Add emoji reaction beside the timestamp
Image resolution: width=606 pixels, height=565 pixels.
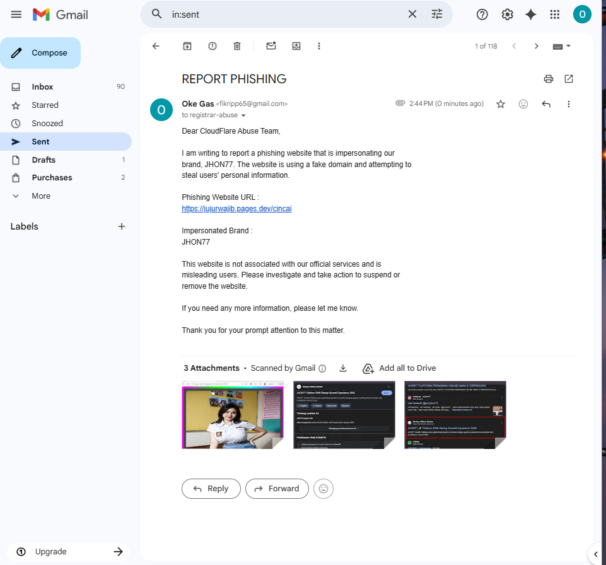pyautogui.click(x=523, y=104)
